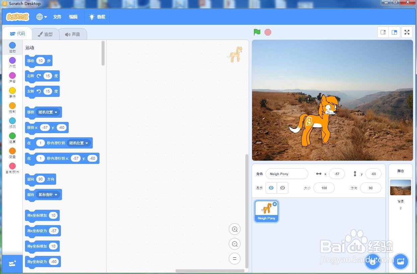Click the Scratch logo
The image size is (417, 274).
[x=18, y=17]
